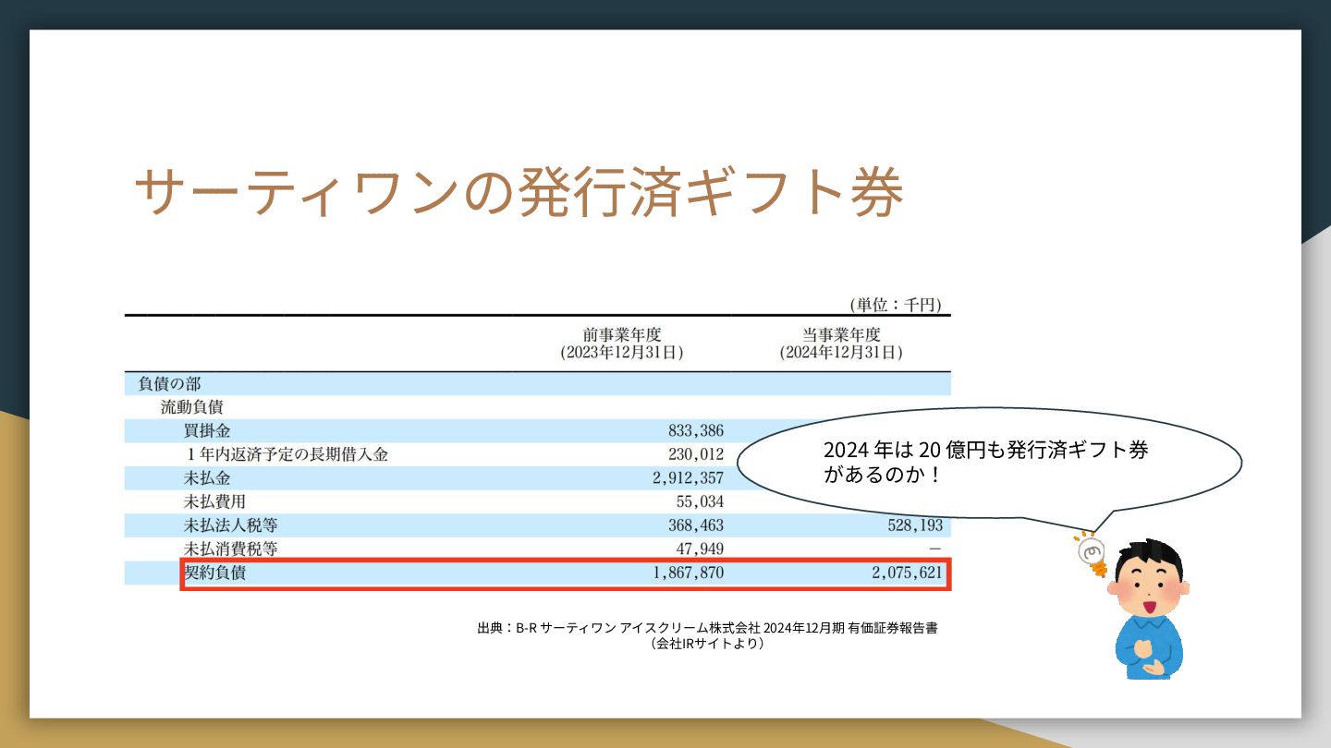The image size is (1331, 748).
Task: Select the 未払消費税等 row label
Action: click(x=231, y=549)
